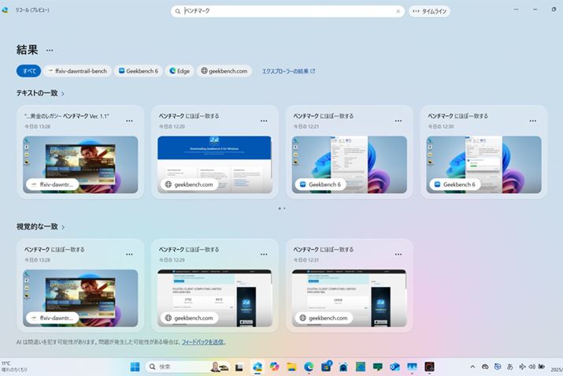Open the 12:31 geekbench.com results snapshot

pos(350,298)
